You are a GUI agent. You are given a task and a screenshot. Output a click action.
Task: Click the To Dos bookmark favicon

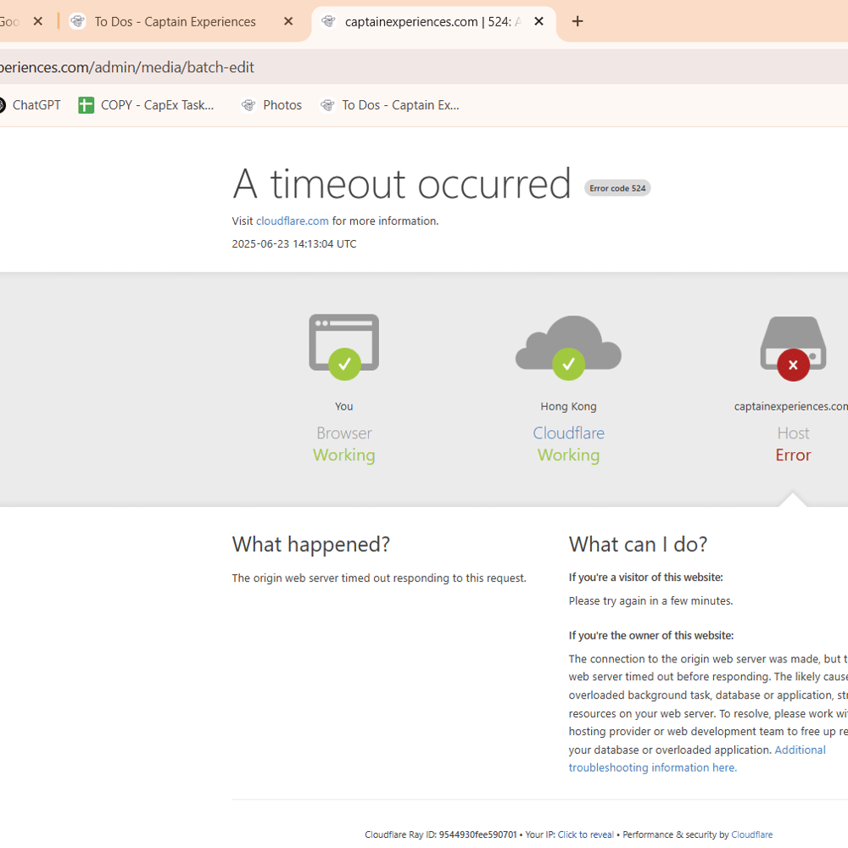327,105
